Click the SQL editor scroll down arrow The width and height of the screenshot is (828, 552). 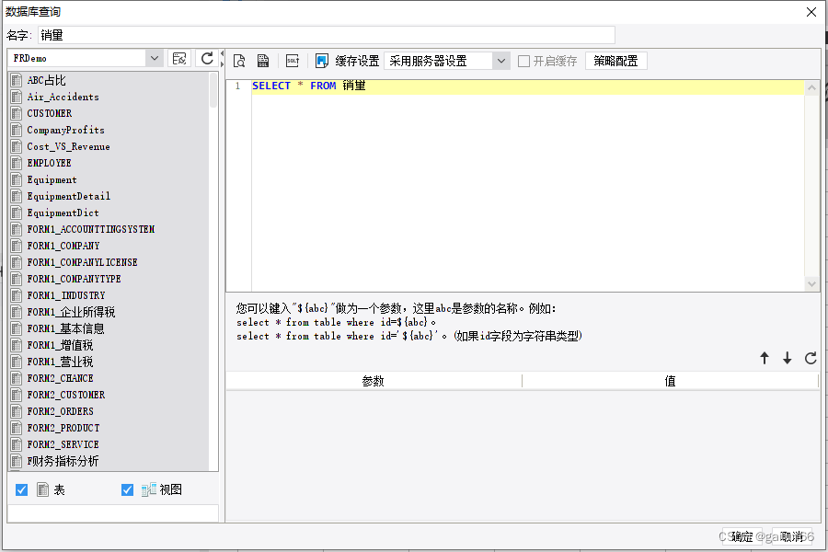tap(811, 283)
